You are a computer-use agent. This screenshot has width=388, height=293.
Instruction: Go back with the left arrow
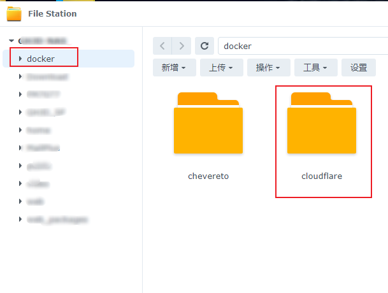tap(162, 46)
